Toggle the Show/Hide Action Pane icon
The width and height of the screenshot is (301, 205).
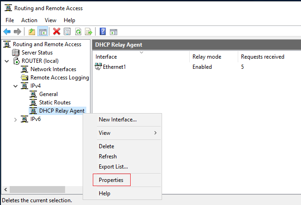[x=114, y=32]
